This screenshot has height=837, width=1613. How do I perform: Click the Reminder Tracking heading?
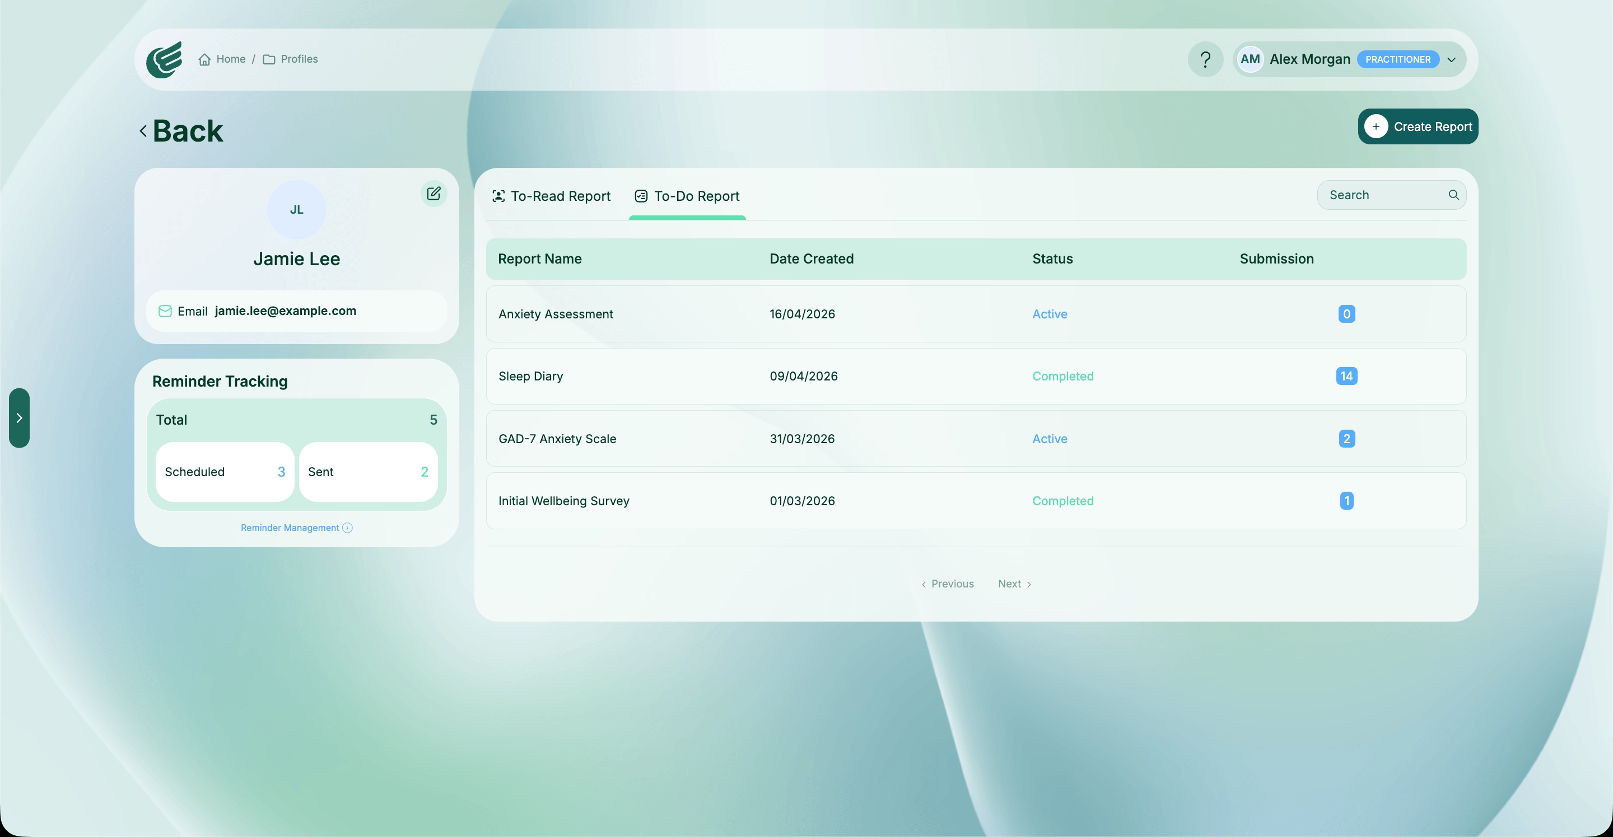(220, 382)
